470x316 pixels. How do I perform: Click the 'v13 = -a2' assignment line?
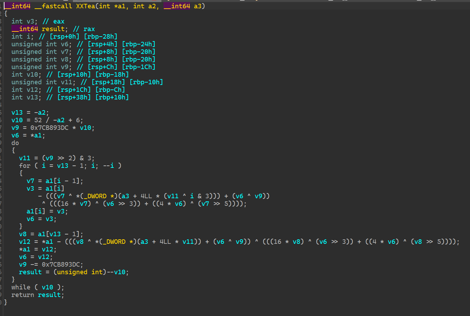[30, 113]
